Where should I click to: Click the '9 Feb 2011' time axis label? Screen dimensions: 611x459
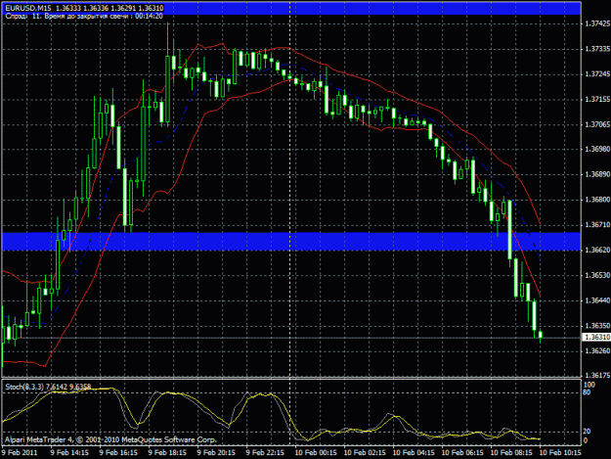pos(20,452)
